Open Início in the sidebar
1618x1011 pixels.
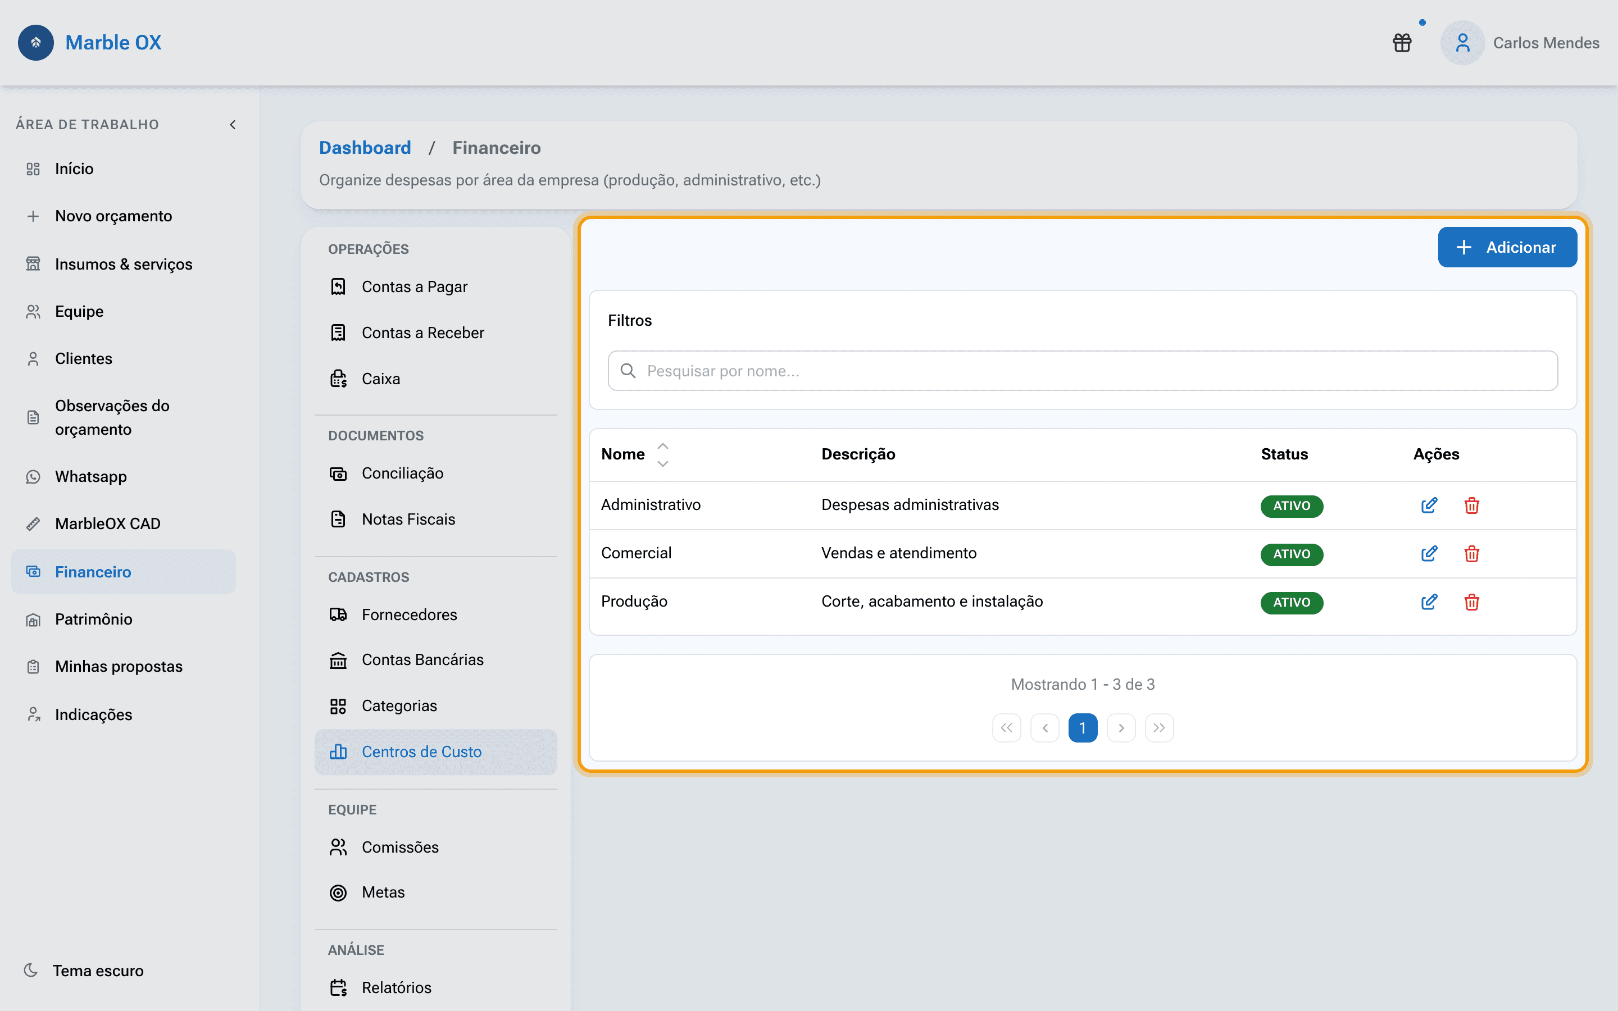click(124, 168)
